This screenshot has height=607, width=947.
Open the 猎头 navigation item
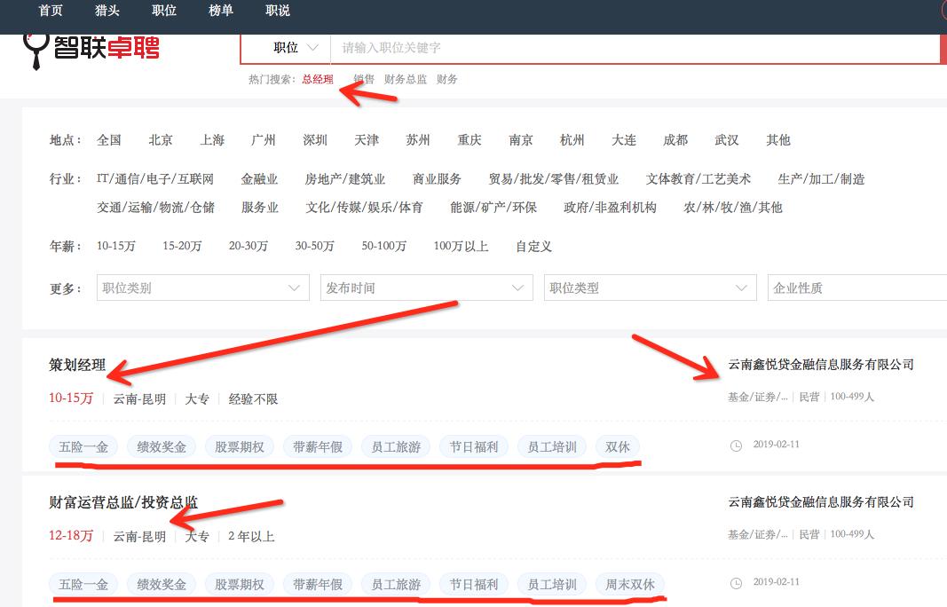107,11
